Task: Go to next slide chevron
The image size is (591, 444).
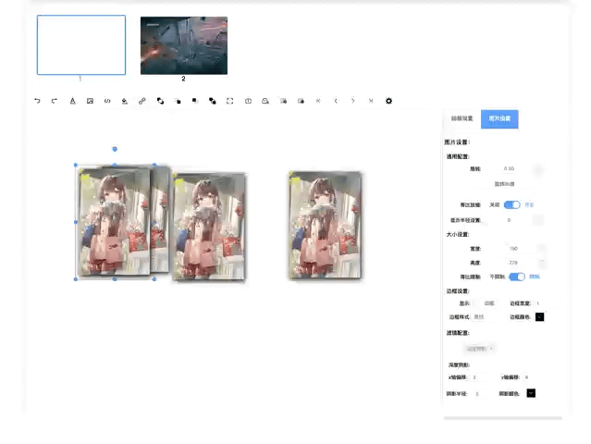Action: point(353,101)
